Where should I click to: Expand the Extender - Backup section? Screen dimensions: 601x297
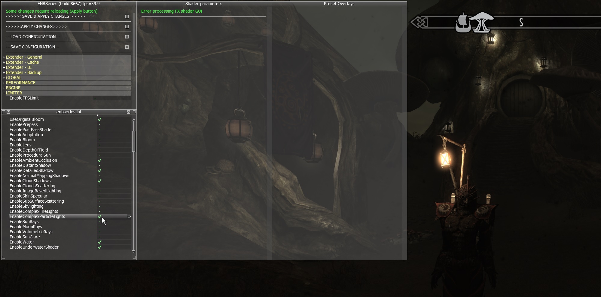(4, 72)
